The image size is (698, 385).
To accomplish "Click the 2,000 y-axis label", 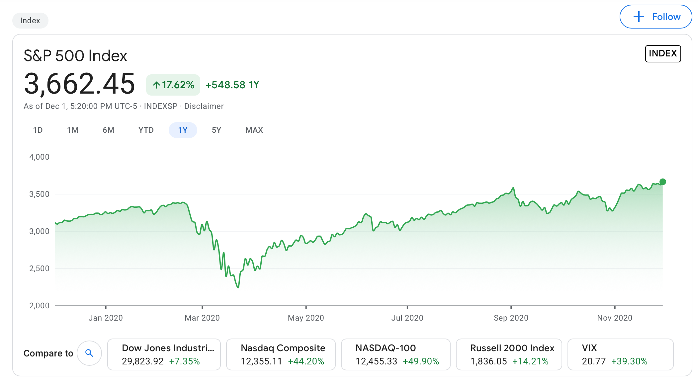I will pyautogui.click(x=39, y=306).
